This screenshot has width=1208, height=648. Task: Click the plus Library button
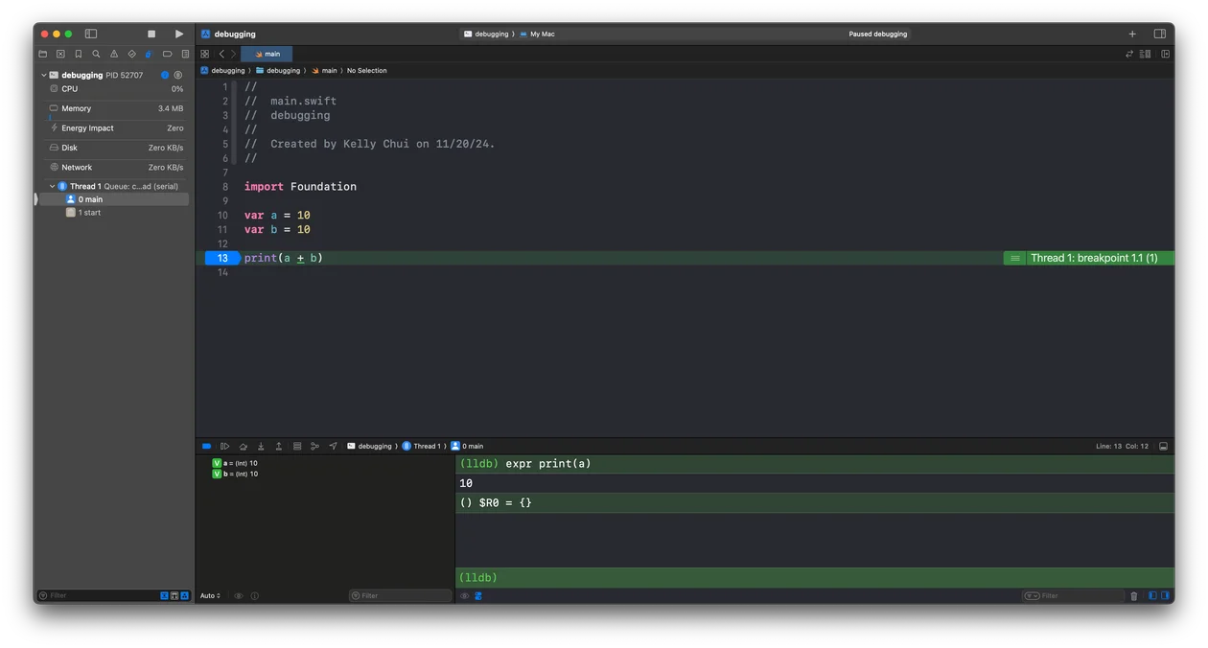click(x=1132, y=34)
